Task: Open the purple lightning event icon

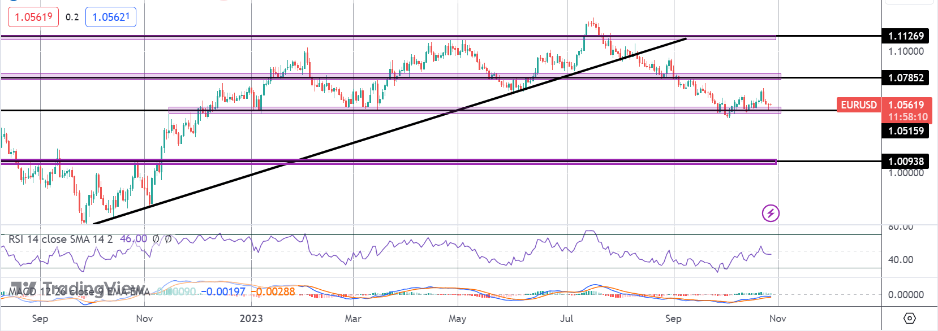Action: click(771, 213)
